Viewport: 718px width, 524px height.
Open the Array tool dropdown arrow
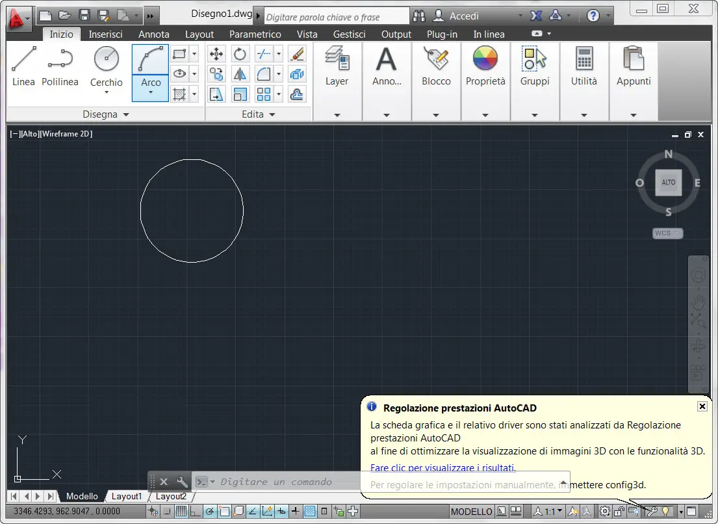click(278, 94)
